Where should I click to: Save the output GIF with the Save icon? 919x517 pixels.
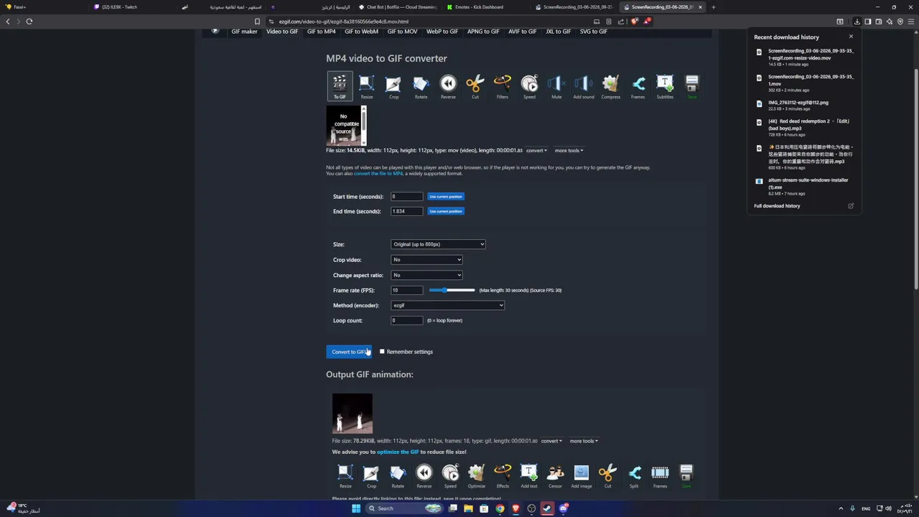click(686, 476)
